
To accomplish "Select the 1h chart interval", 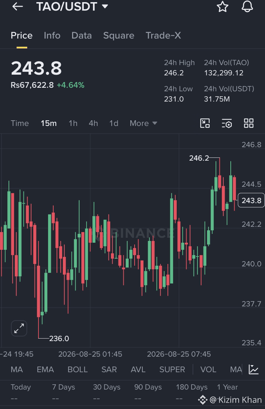I will pos(73,123).
